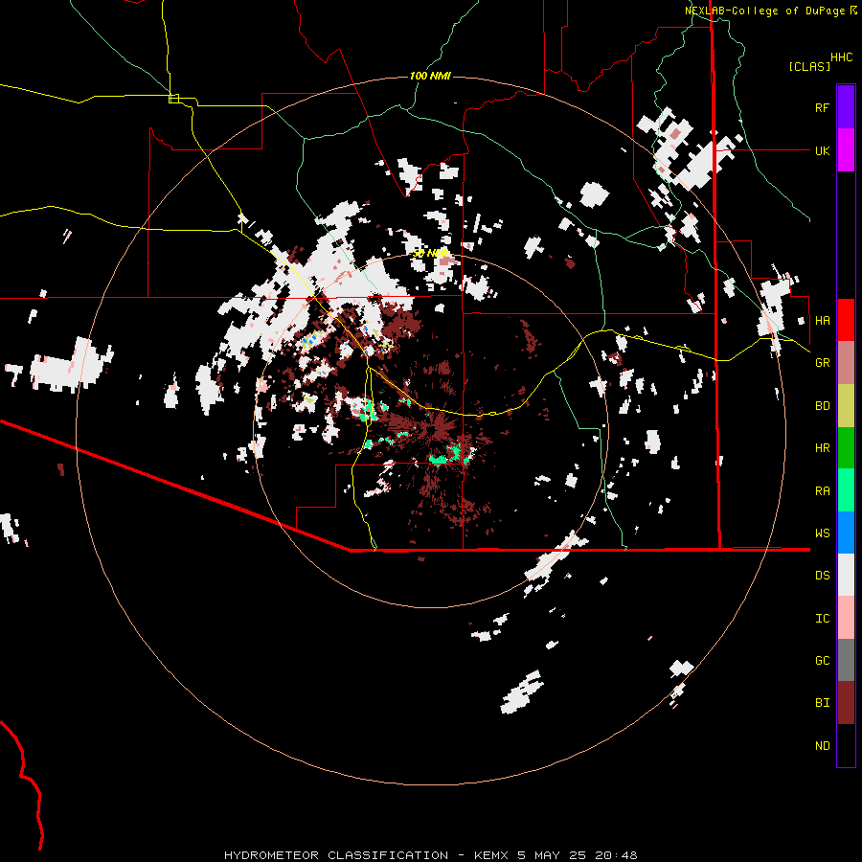Click the HHC product label
The height and width of the screenshot is (862, 862).
842,57
